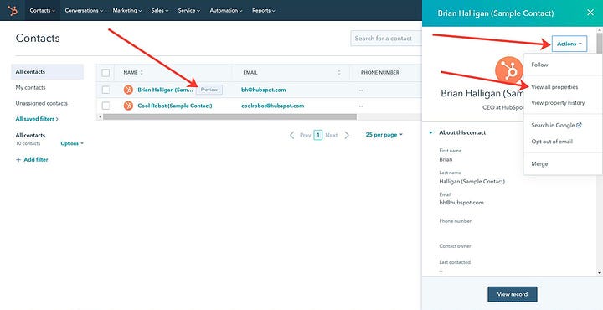Check the Cool Robot row checkbox

coord(106,106)
